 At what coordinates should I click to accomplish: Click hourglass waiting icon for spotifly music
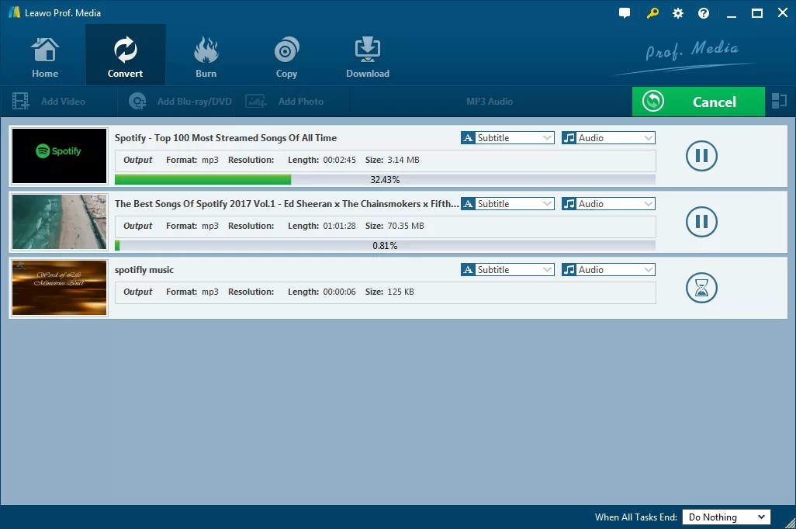701,288
